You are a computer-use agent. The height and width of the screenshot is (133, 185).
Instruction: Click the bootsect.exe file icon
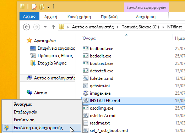(x=86, y=63)
